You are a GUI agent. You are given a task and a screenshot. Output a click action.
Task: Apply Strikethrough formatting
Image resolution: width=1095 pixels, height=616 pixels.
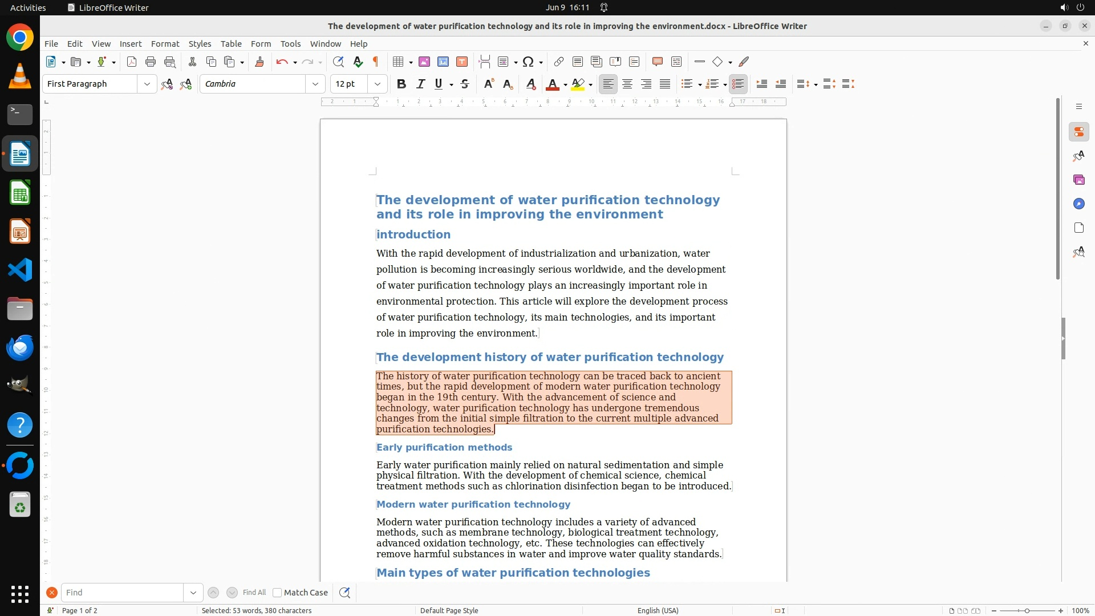pos(465,84)
